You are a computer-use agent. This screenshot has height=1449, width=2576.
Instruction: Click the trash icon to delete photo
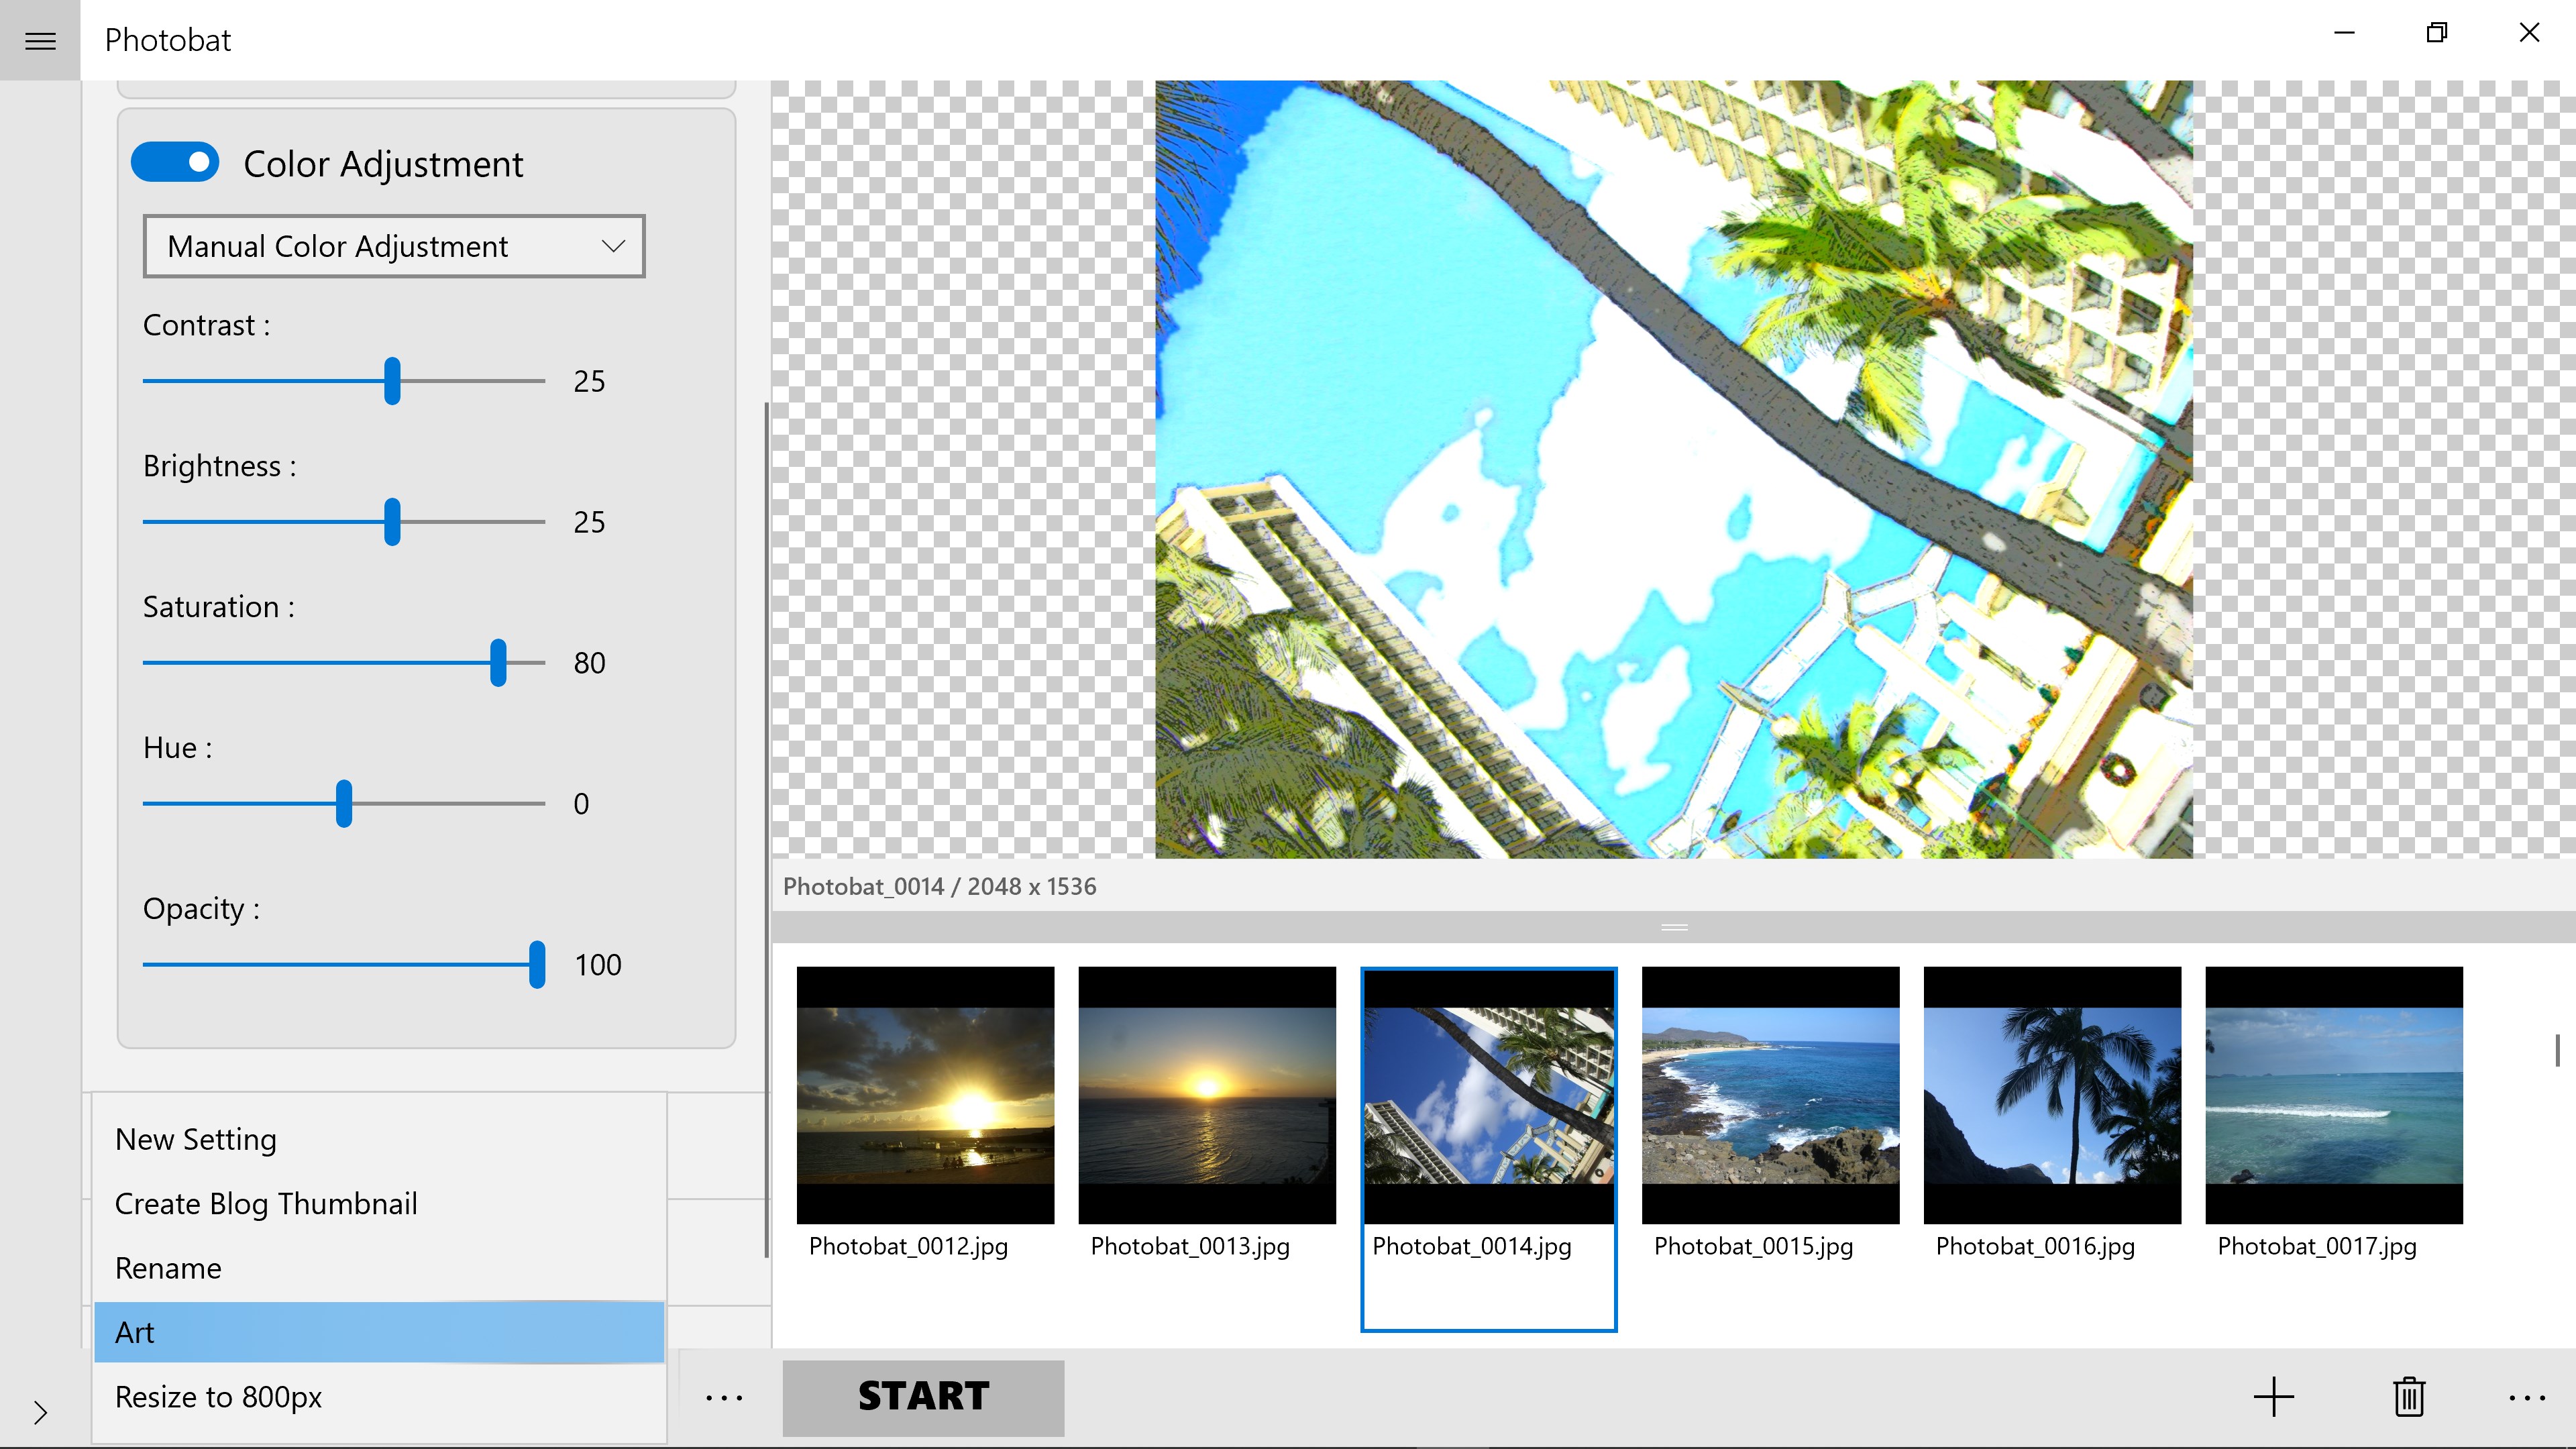click(2409, 1397)
